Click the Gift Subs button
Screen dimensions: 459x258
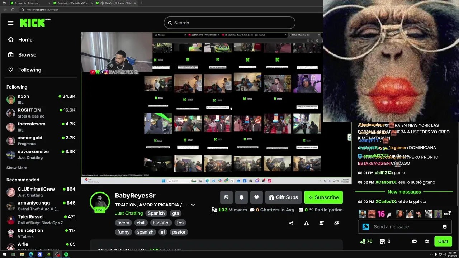pos(283,197)
